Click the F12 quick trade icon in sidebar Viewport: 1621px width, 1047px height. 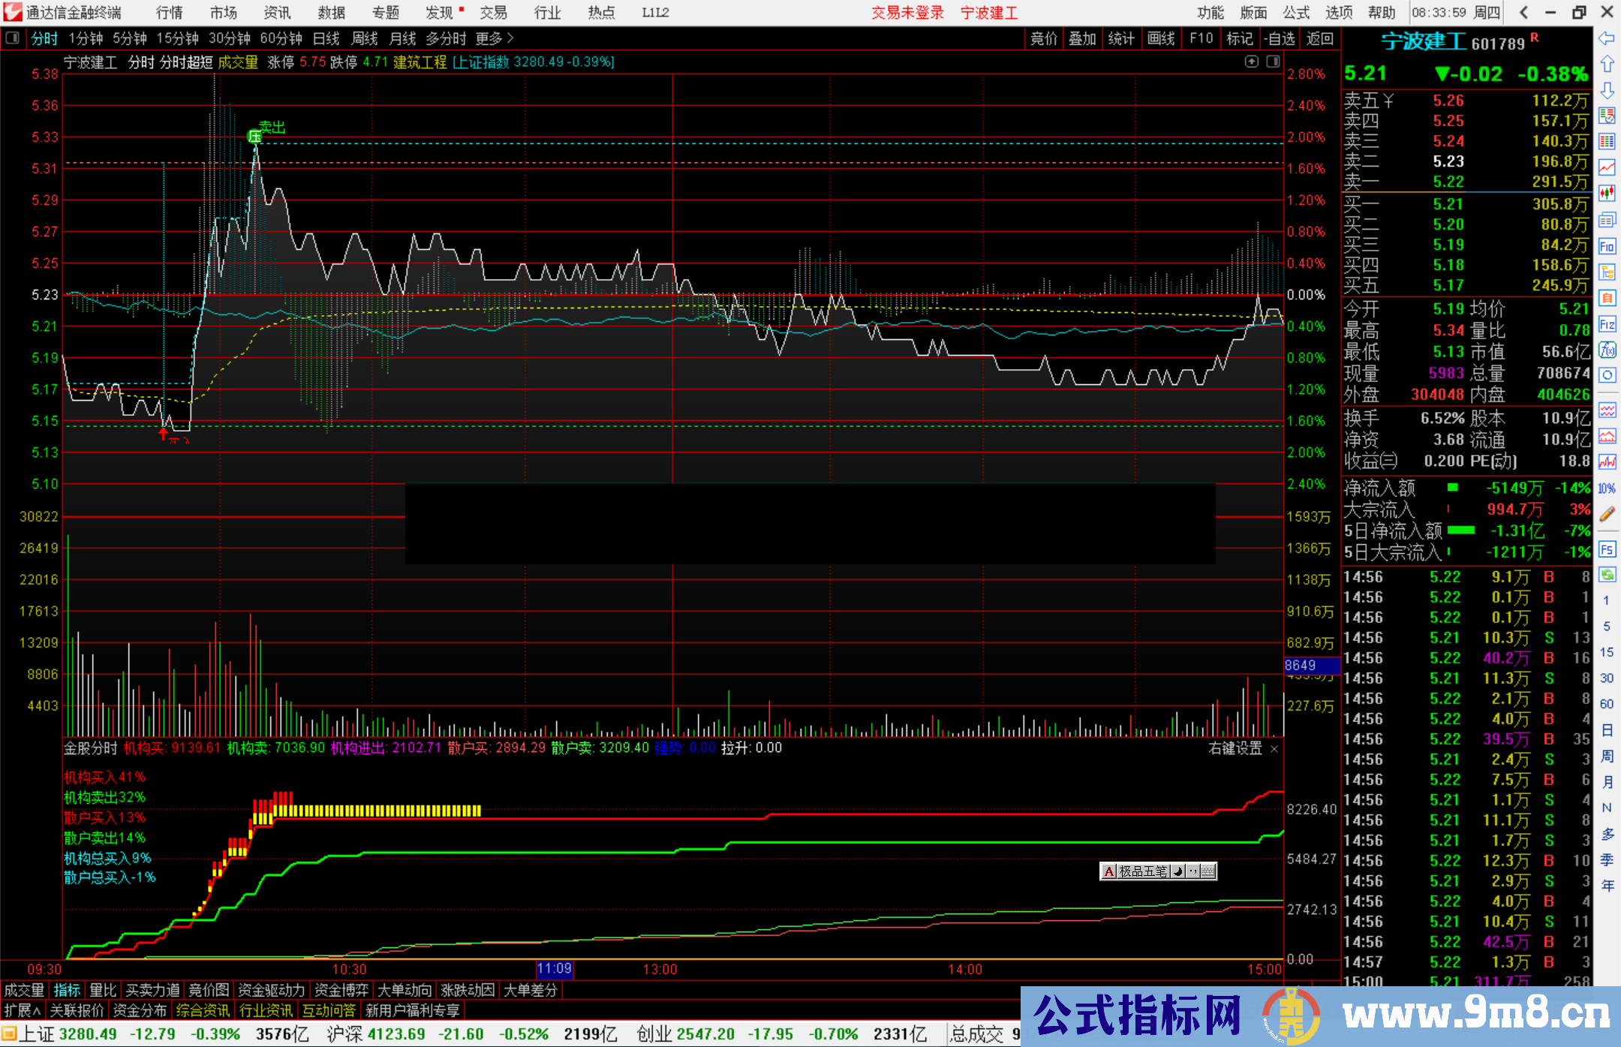tap(1607, 321)
